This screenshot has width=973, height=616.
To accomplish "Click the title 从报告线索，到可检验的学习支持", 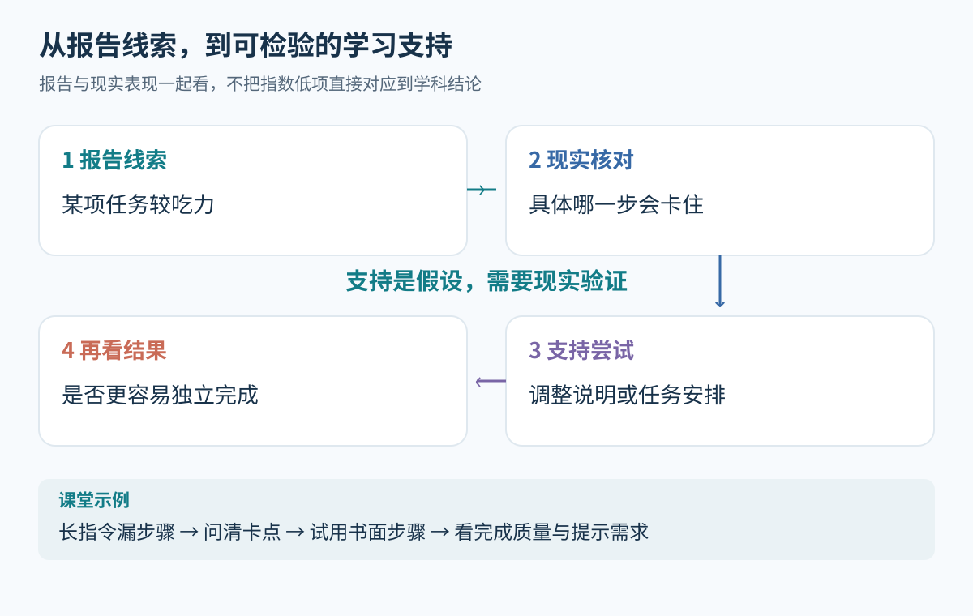I will 246,46.
